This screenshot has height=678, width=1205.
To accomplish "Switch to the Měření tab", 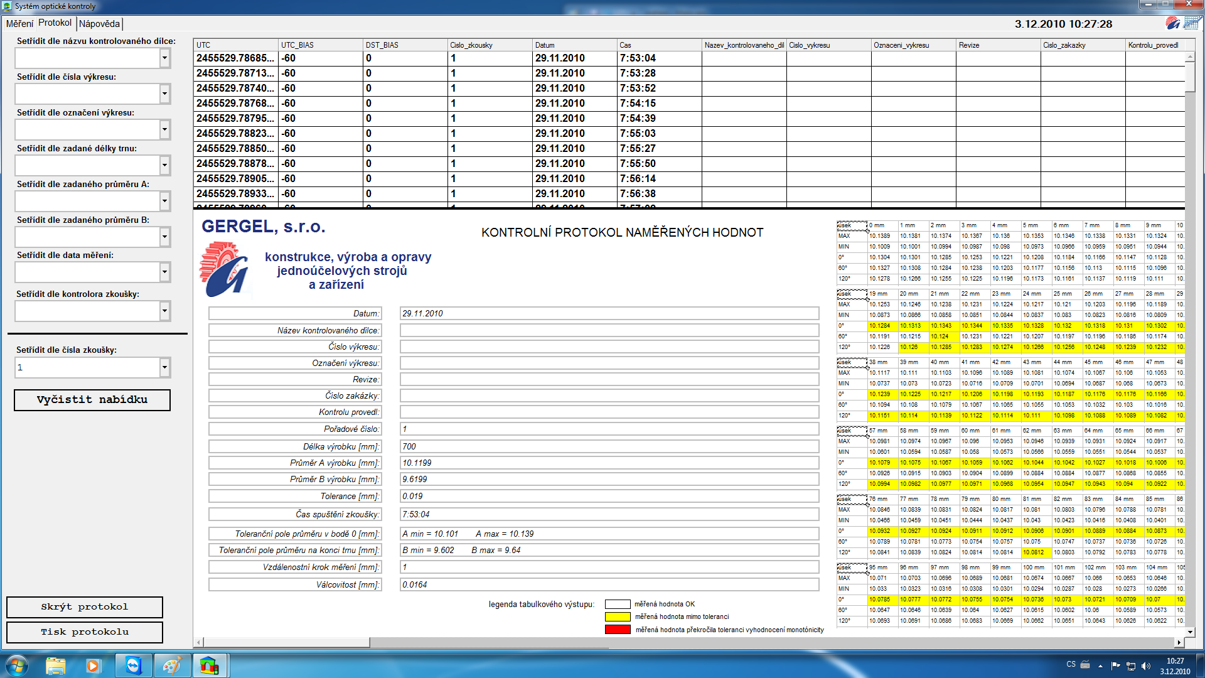I will click(19, 24).
